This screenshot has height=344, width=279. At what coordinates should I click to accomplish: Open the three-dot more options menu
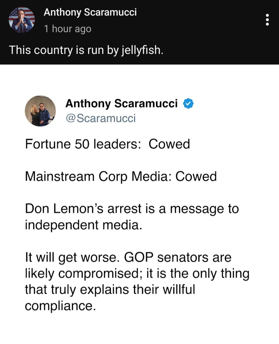267,20
